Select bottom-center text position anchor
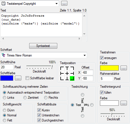130x124 pixels. coord(67,78)
